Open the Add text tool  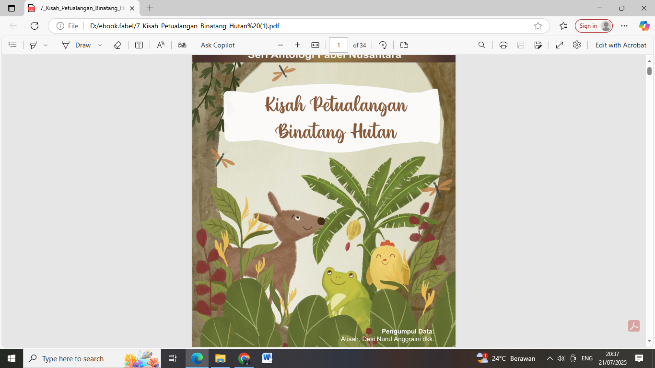point(139,45)
